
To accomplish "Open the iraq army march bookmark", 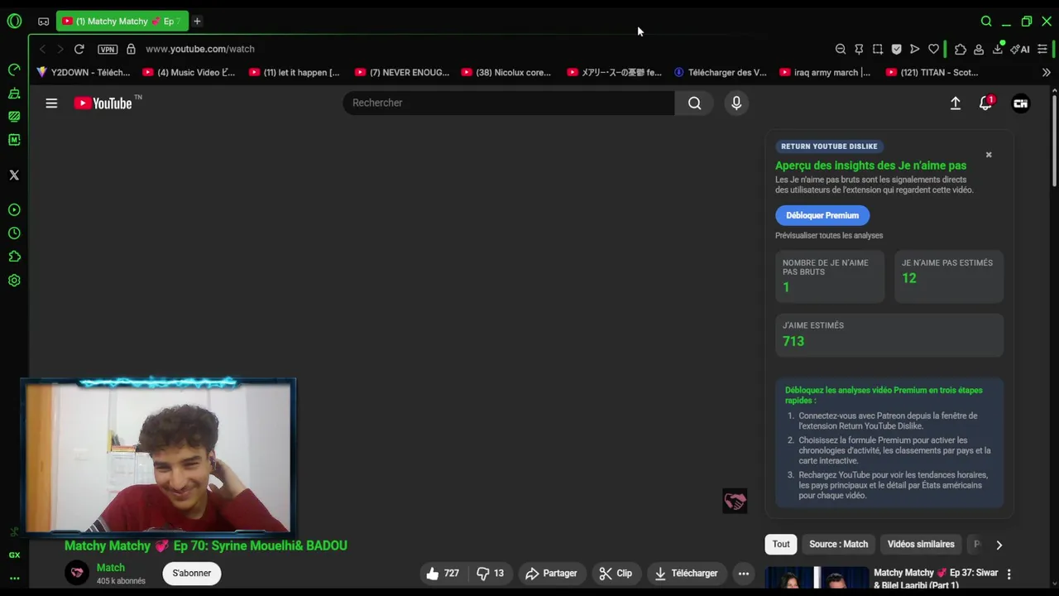I will tap(825, 72).
